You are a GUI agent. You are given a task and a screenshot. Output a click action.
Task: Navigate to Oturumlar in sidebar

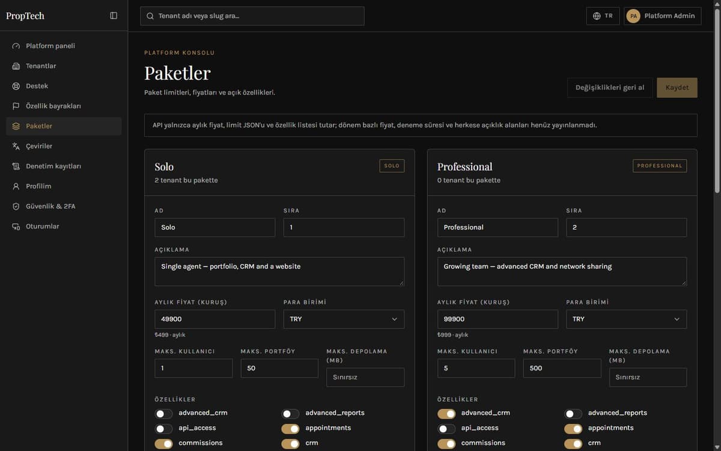64,226
